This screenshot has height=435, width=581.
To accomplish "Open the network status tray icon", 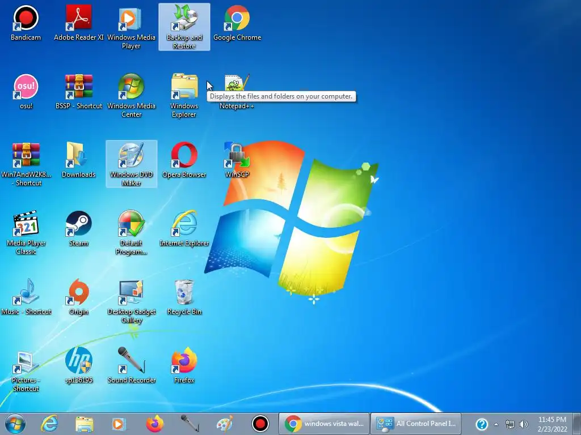I will [x=510, y=424].
